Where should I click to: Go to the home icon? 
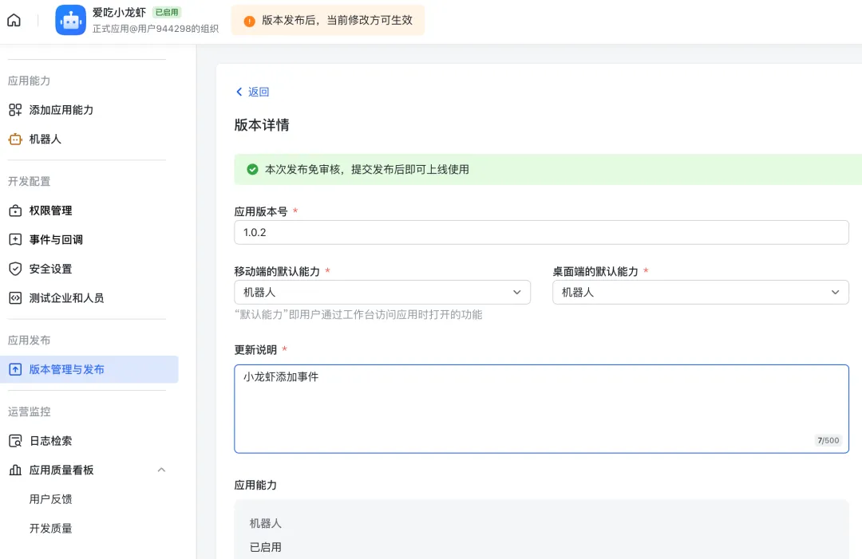[14, 20]
